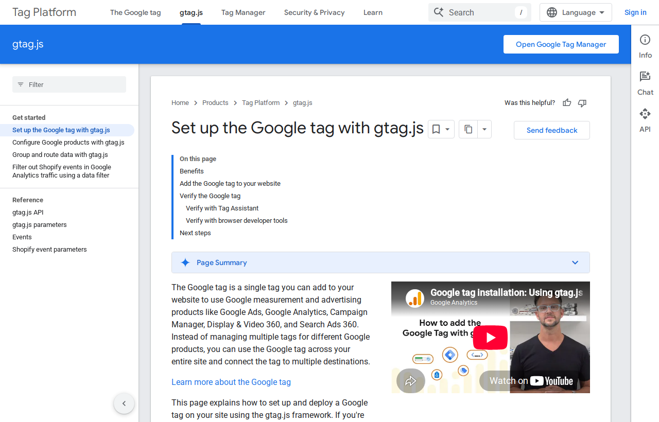Jump to Next steps section
659x422 pixels.
(195, 233)
